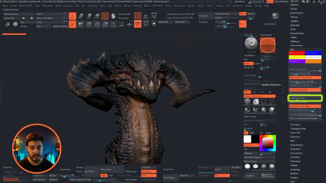The height and width of the screenshot is (183, 326).
Task: Expand the Gizmo 3D preferences section
Action: [295, 133]
